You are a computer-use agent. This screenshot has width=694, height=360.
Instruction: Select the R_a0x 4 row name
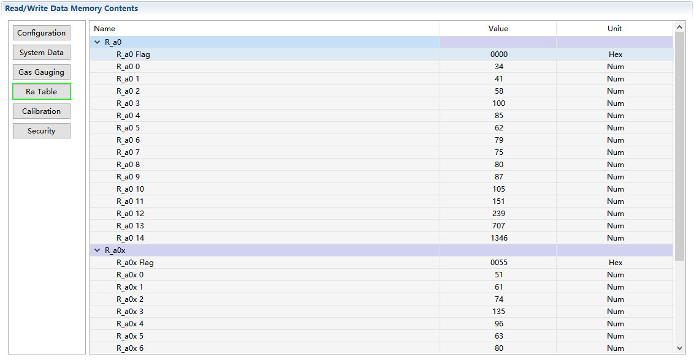click(130, 324)
